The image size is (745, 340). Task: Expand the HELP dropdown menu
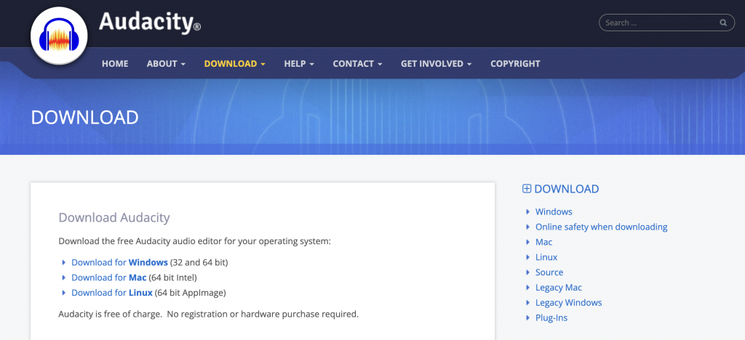(299, 63)
